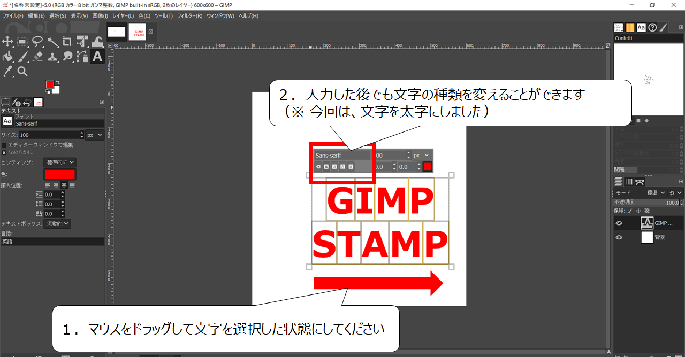Switch to the Undo History tab
The height and width of the screenshot is (357, 685).
click(x=27, y=102)
